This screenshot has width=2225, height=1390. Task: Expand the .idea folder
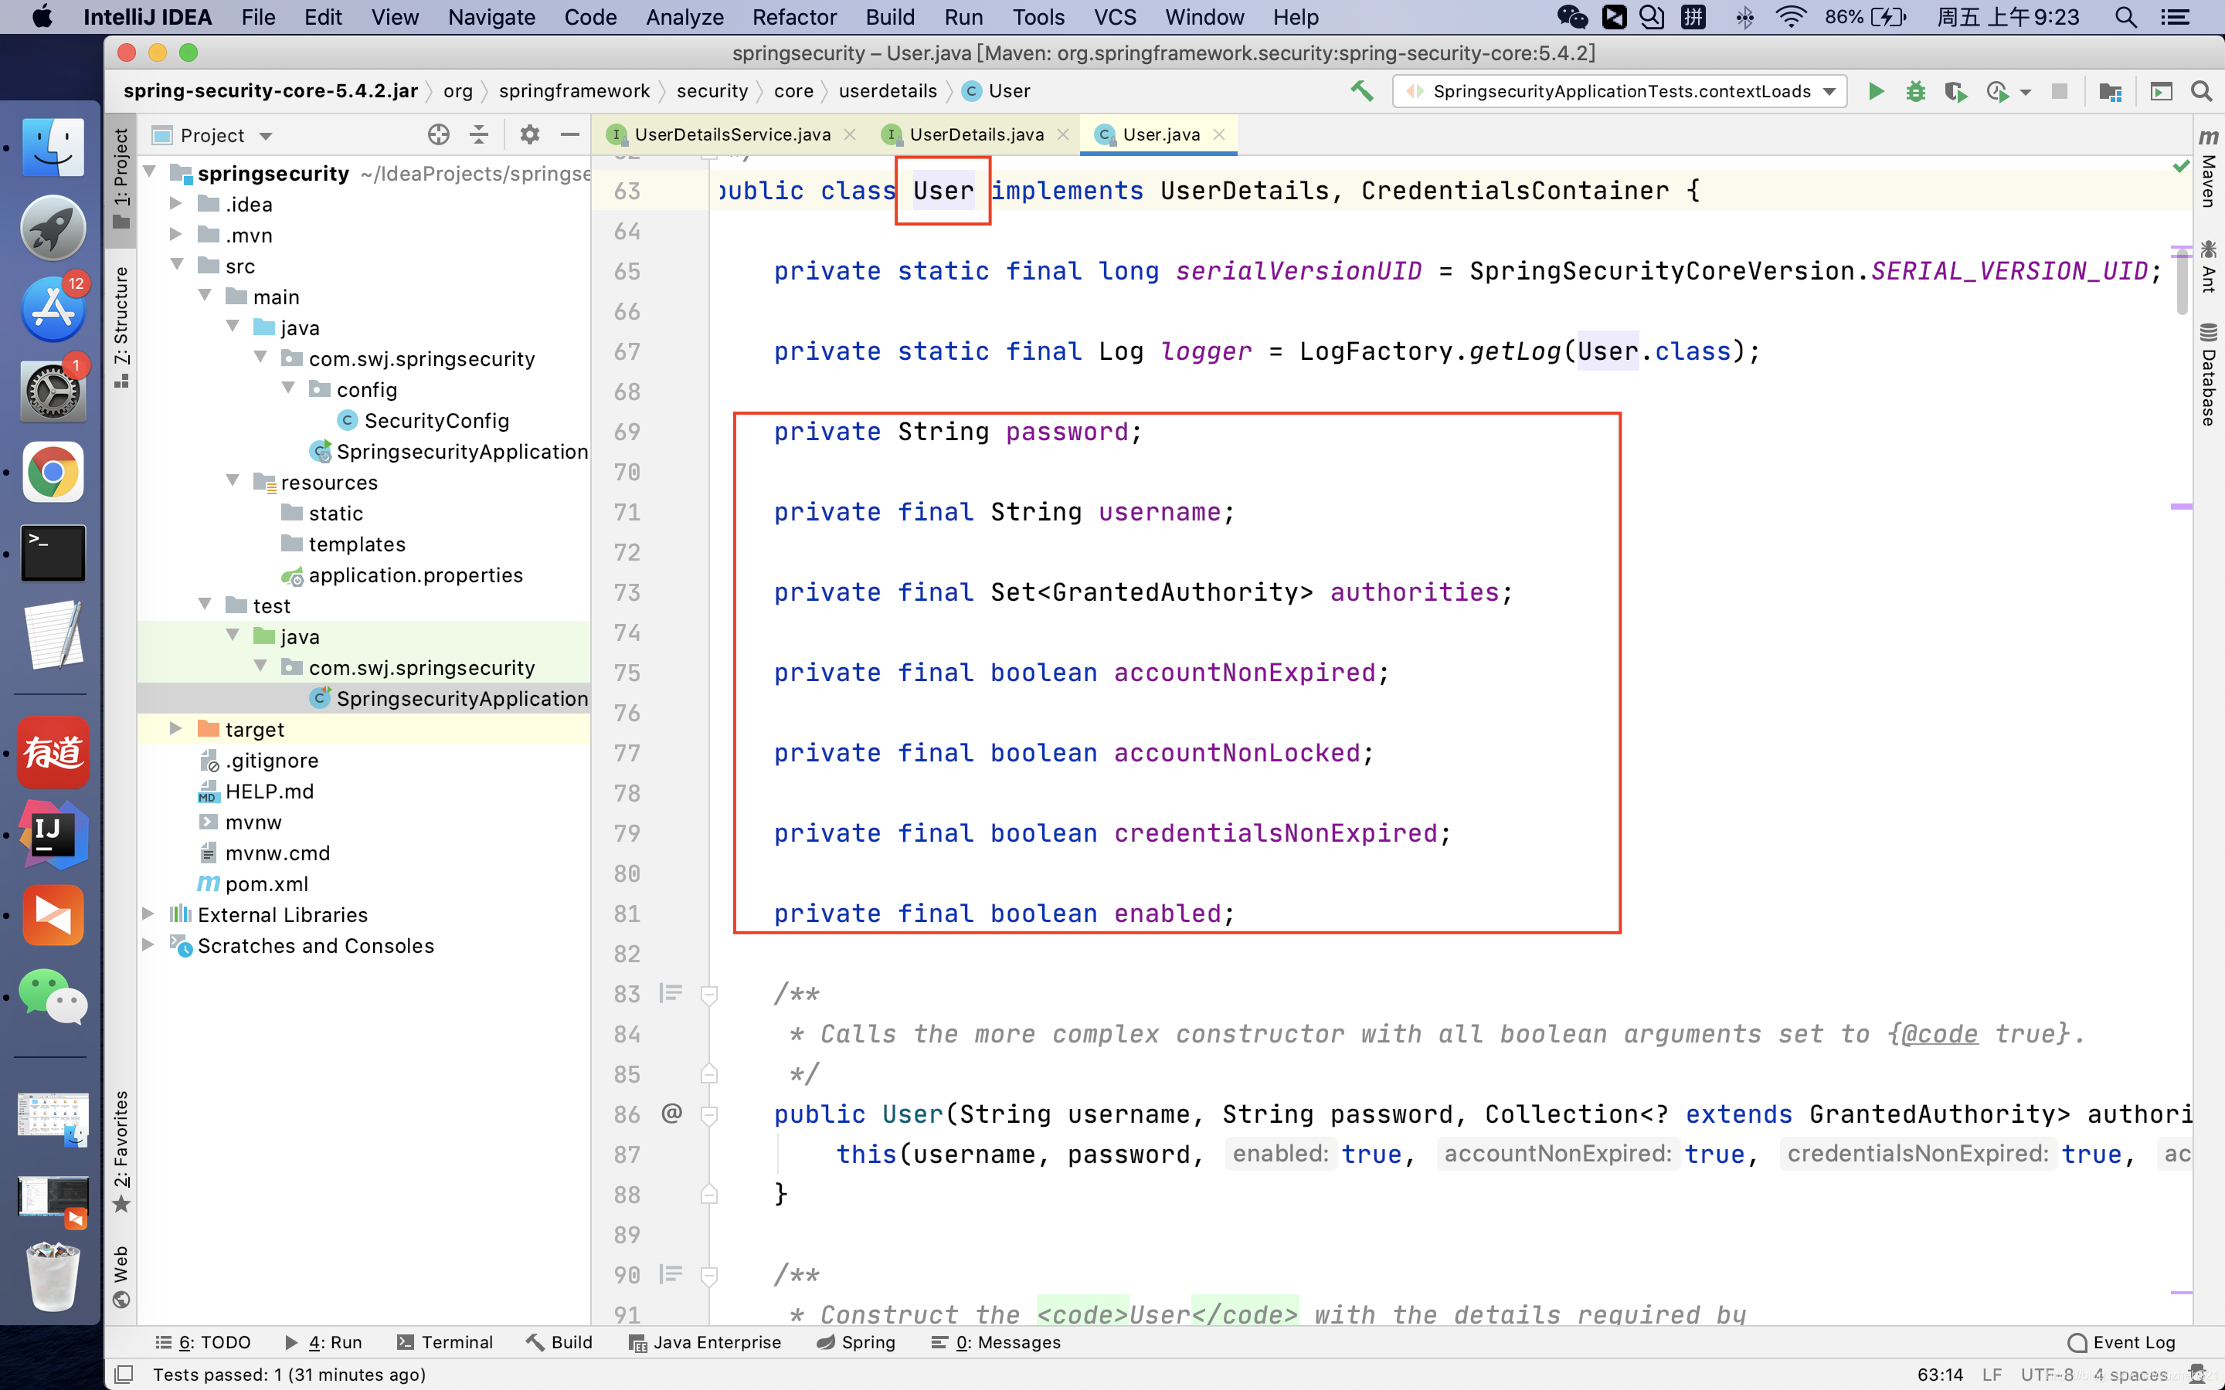click(x=175, y=203)
